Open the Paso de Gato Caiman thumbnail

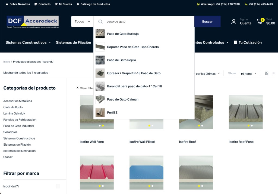coord(100,100)
